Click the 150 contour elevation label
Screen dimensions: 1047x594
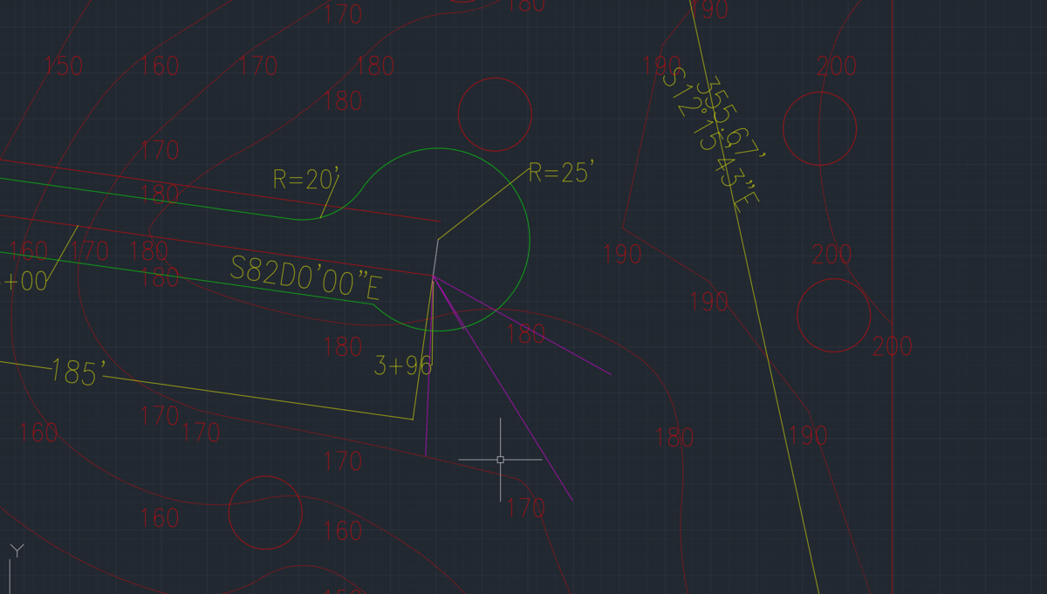coord(63,66)
